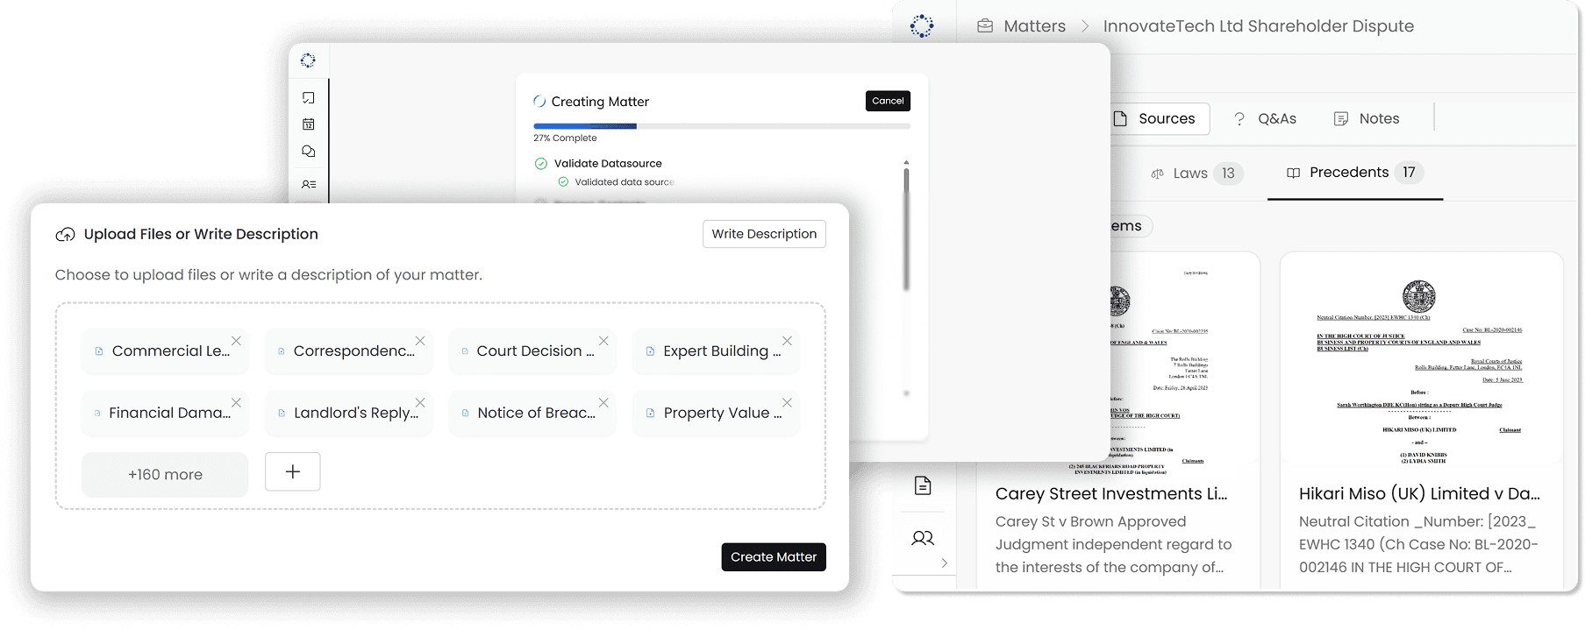Remove the Landlord's Reply file
Viewport: 1585px width, 630px height.
click(420, 403)
